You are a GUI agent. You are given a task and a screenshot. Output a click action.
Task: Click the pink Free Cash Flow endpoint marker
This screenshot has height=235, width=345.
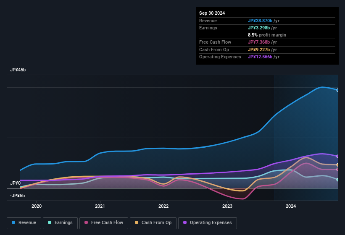pos(338,170)
